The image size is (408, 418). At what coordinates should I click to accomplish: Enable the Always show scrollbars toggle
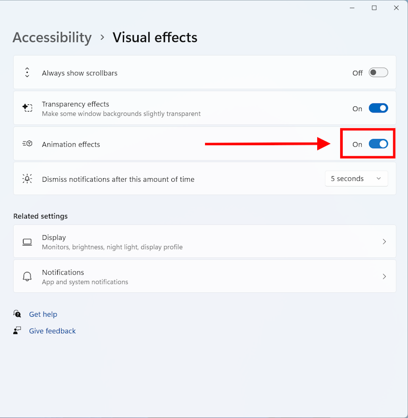[x=378, y=73]
